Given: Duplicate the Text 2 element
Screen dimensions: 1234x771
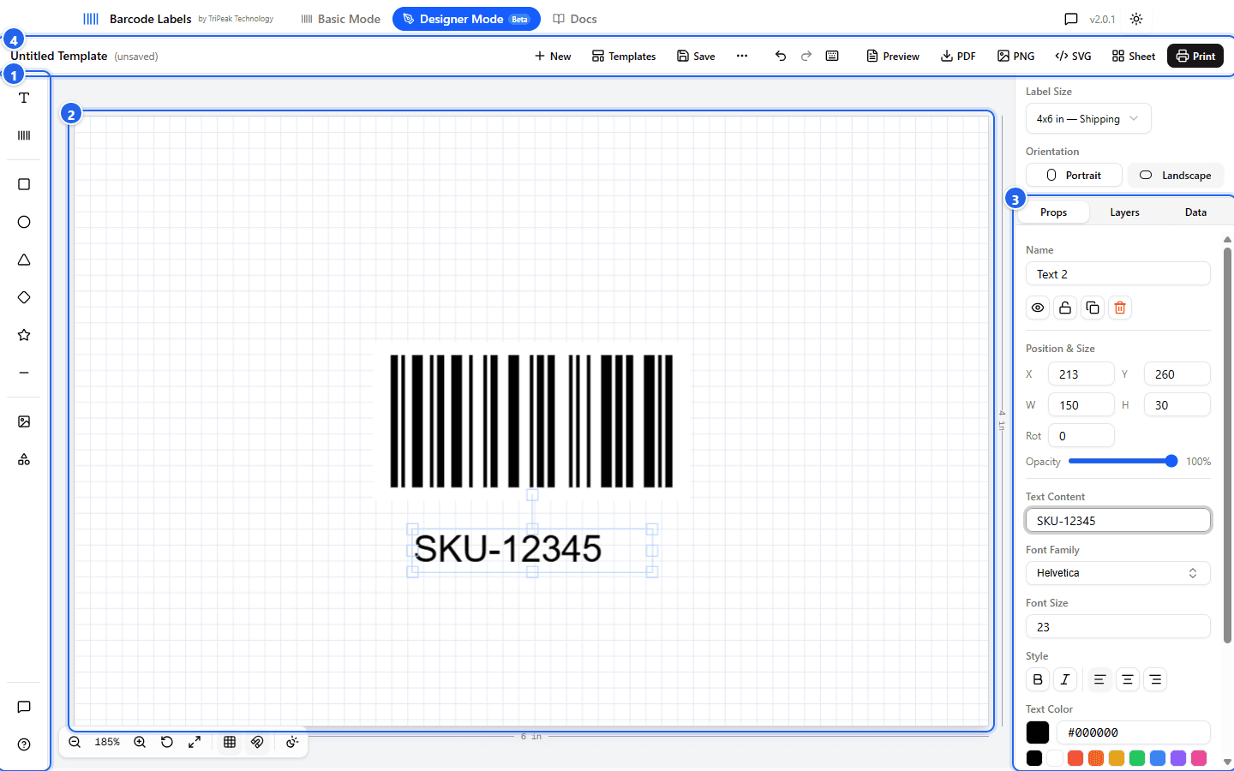Looking at the screenshot, I should coord(1093,308).
